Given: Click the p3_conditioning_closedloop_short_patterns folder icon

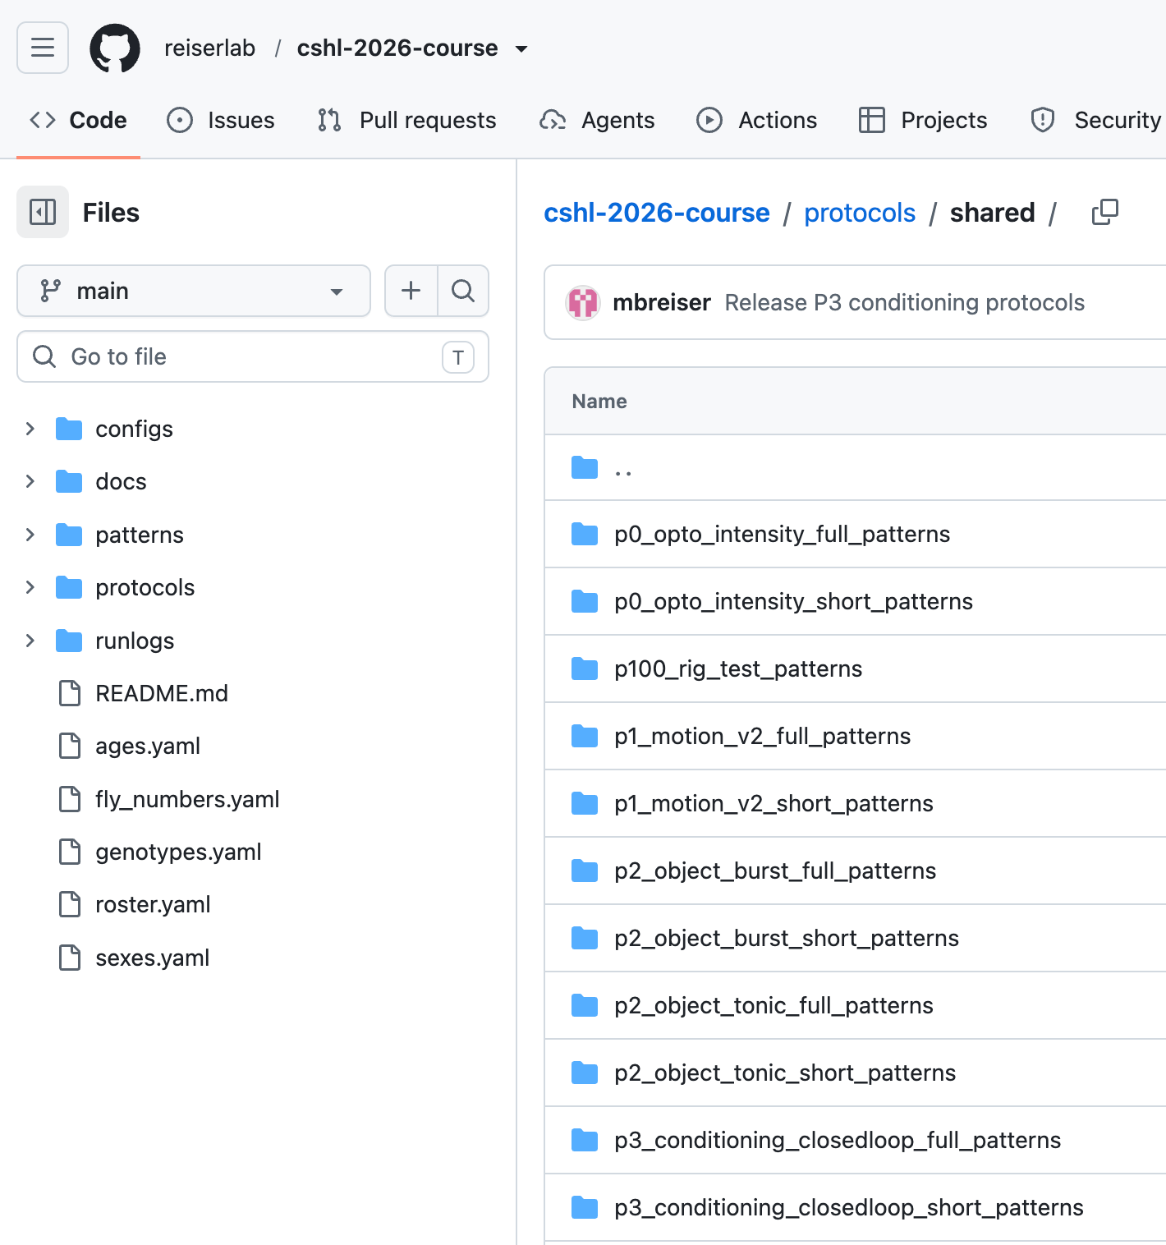Looking at the screenshot, I should (585, 1207).
